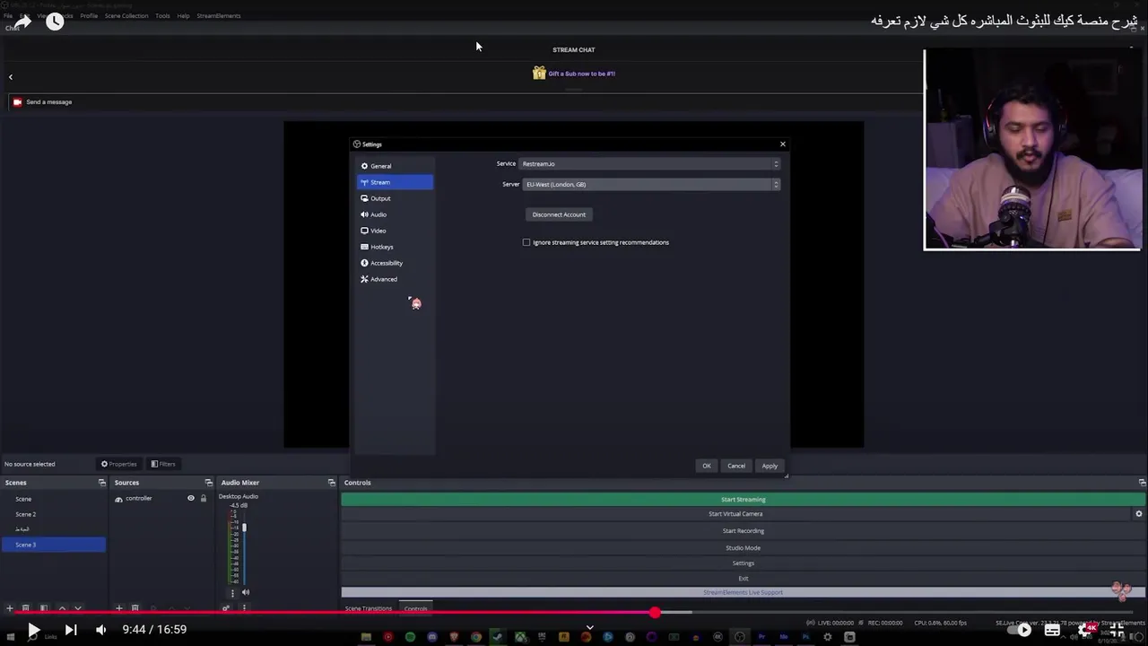The height and width of the screenshot is (646, 1148).
Task: Open Hotkeys settings category
Action: coord(395,247)
